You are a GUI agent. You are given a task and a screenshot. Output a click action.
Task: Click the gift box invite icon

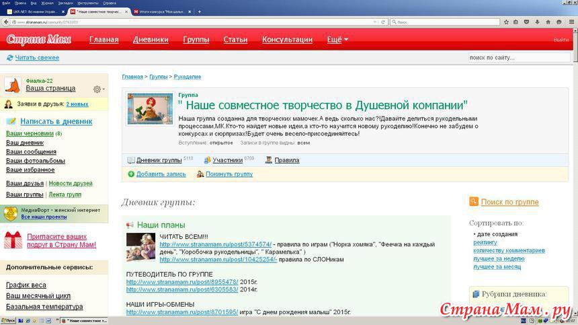point(12,239)
